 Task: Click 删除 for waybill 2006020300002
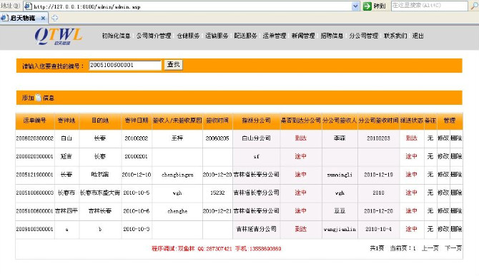456,138
